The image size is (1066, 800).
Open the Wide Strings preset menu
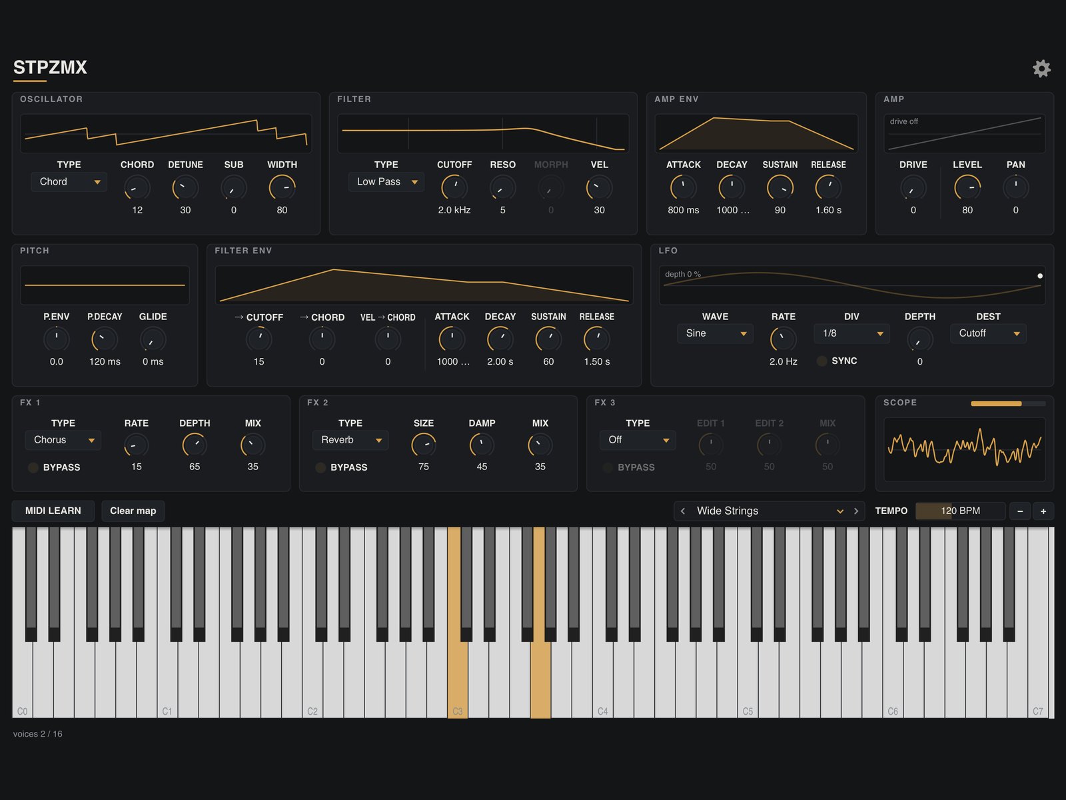(x=770, y=511)
